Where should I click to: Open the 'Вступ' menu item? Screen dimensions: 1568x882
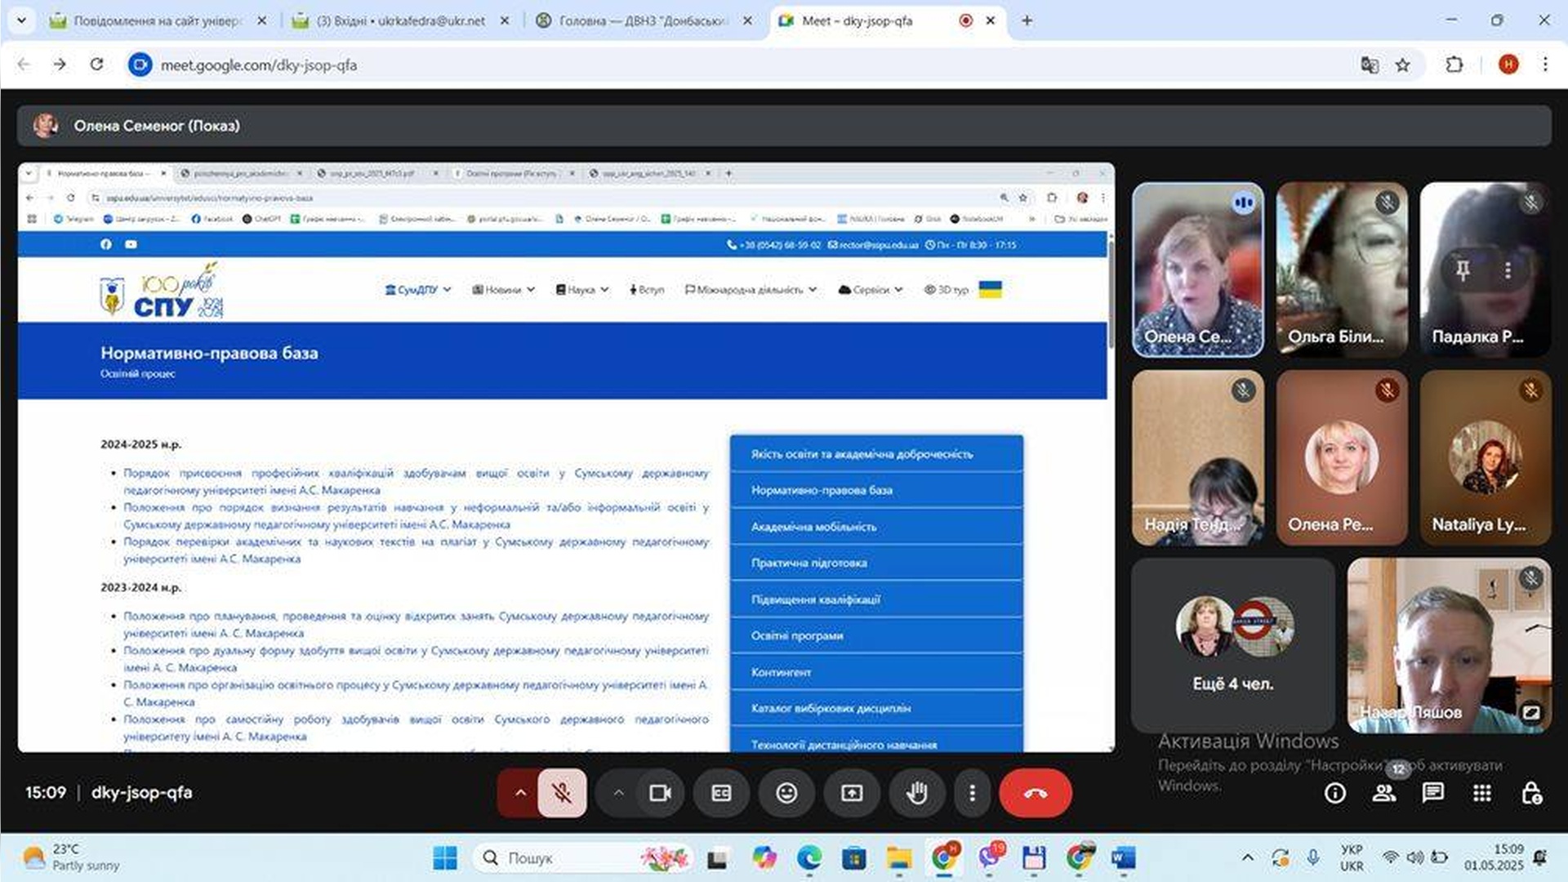coord(647,290)
